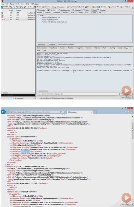Open the Keep: All sessions dropdown

pos(59,7)
